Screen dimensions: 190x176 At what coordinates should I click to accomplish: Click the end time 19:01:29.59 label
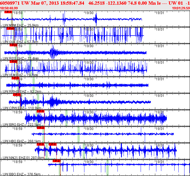pyautogui.click(x=180, y=8)
